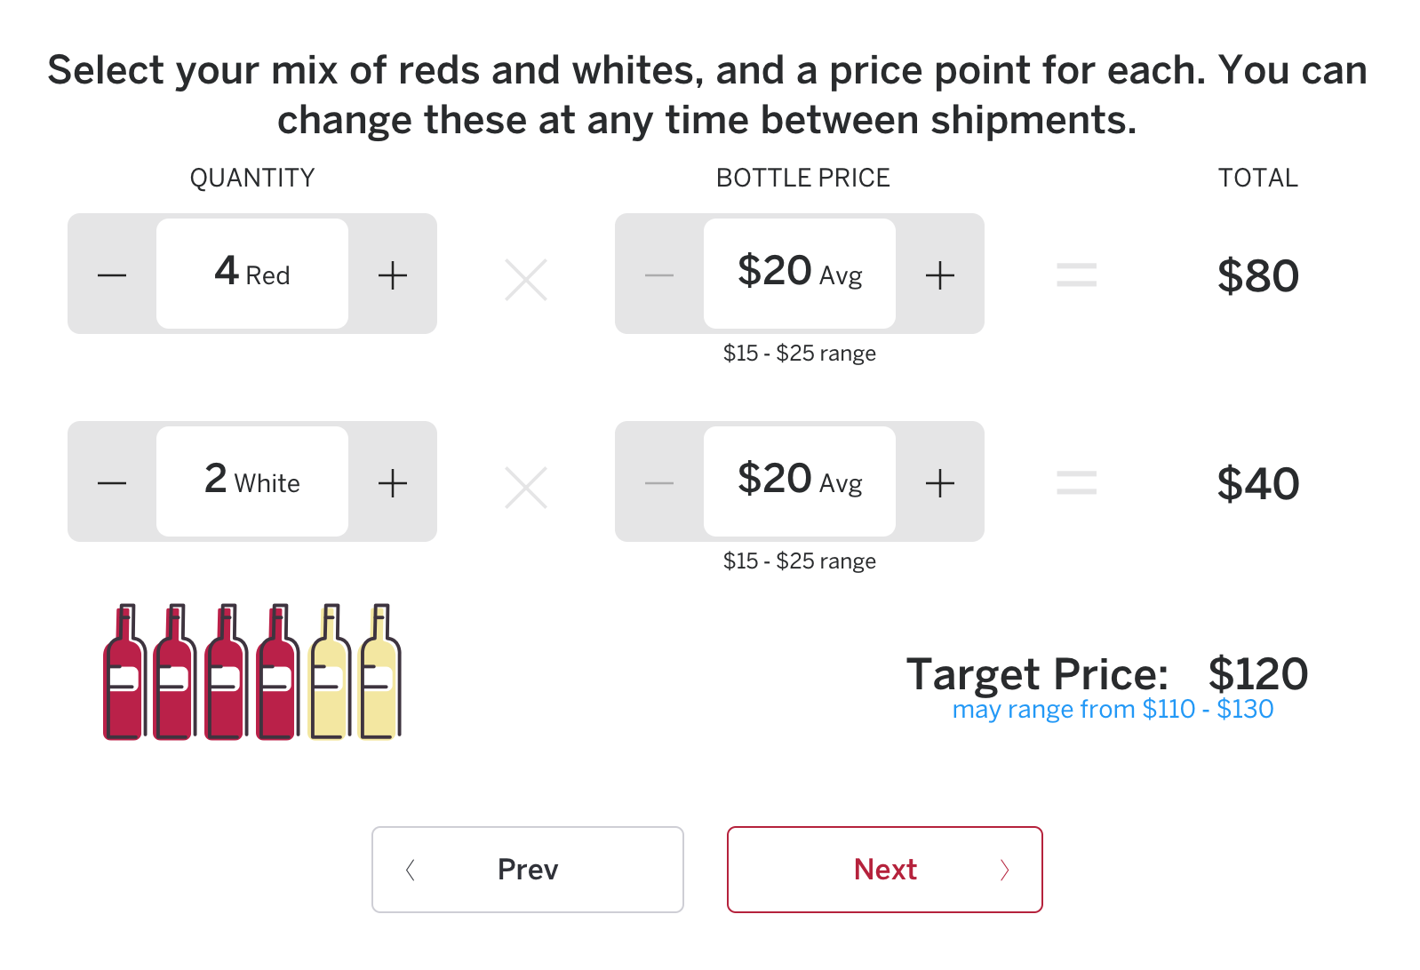Increase the white bottle quantity
Image resolution: width=1420 pixels, height=970 pixels.
tap(392, 482)
